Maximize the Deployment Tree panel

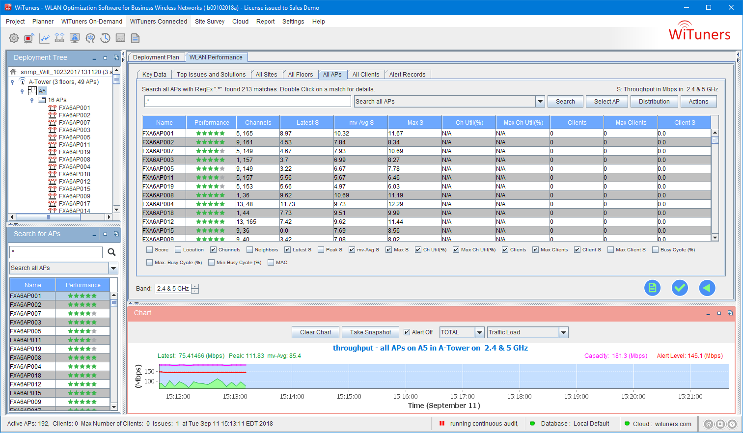pyautogui.click(x=105, y=58)
